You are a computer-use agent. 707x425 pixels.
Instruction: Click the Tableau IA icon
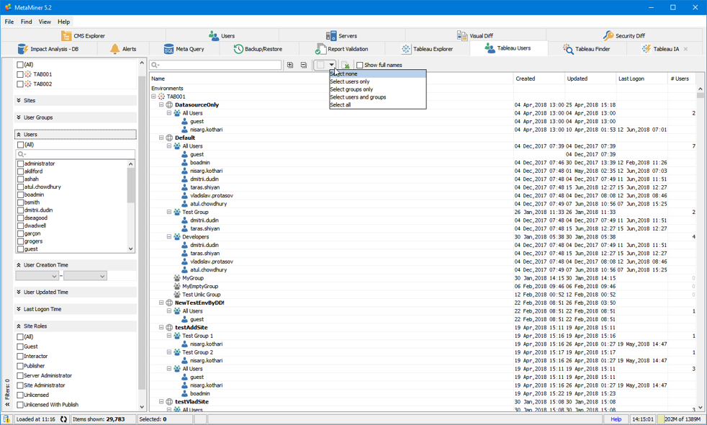[x=647, y=49]
